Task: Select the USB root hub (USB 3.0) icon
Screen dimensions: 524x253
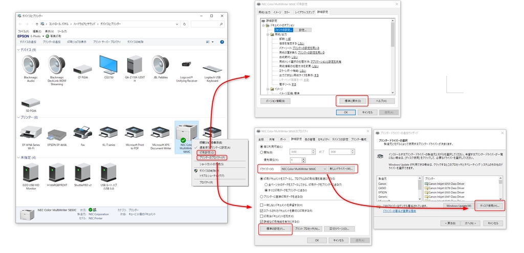Action: click(x=108, y=172)
